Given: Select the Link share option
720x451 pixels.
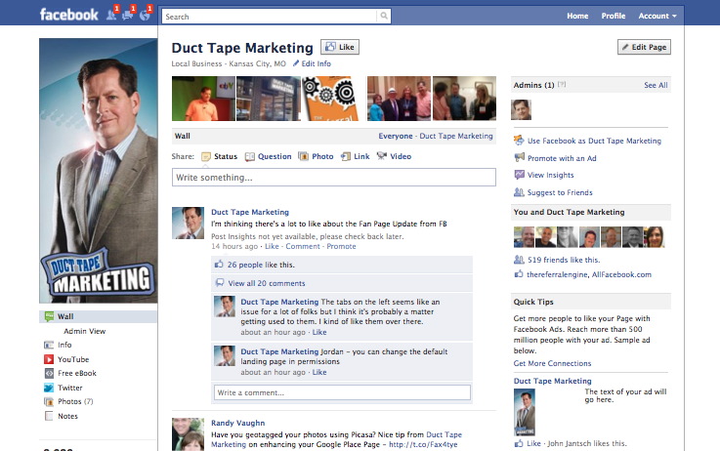Looking at the screenshot, I should [355, 156].
